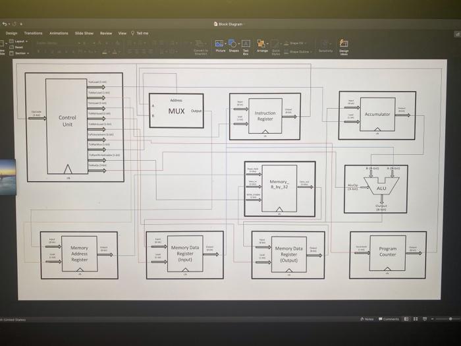
Task: Click the Arrange icon
Action: (x=261, y=43)
